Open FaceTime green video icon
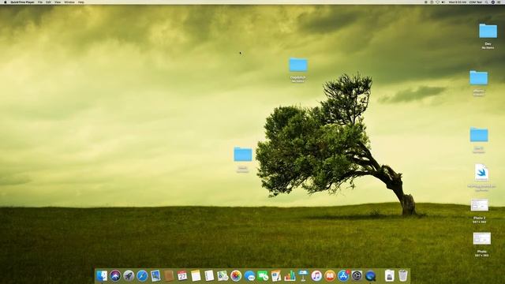505x284 pixels. click(x=263, y=276)
